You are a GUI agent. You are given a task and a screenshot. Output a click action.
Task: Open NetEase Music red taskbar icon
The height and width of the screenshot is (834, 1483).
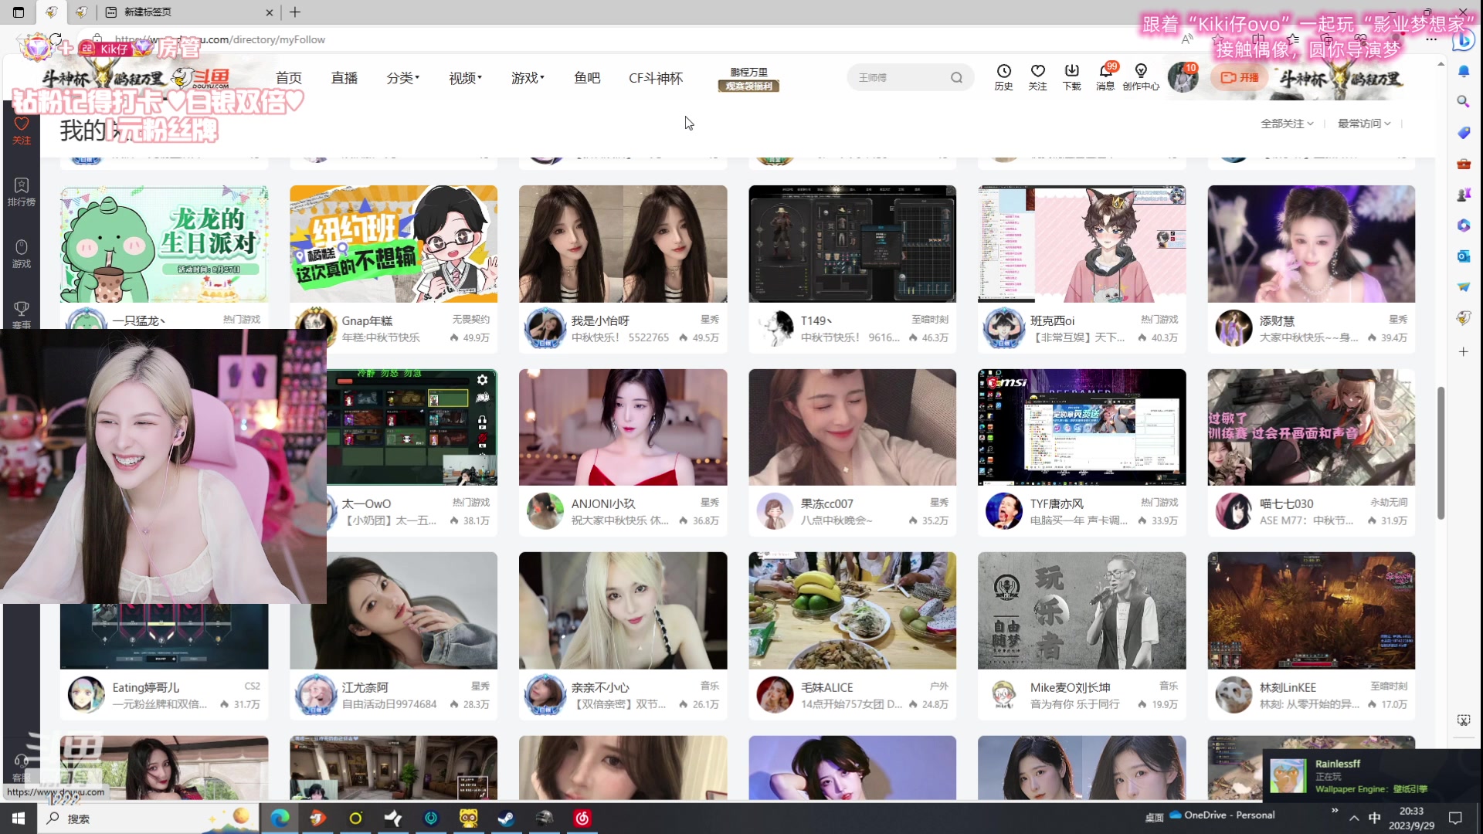point(582,818)
